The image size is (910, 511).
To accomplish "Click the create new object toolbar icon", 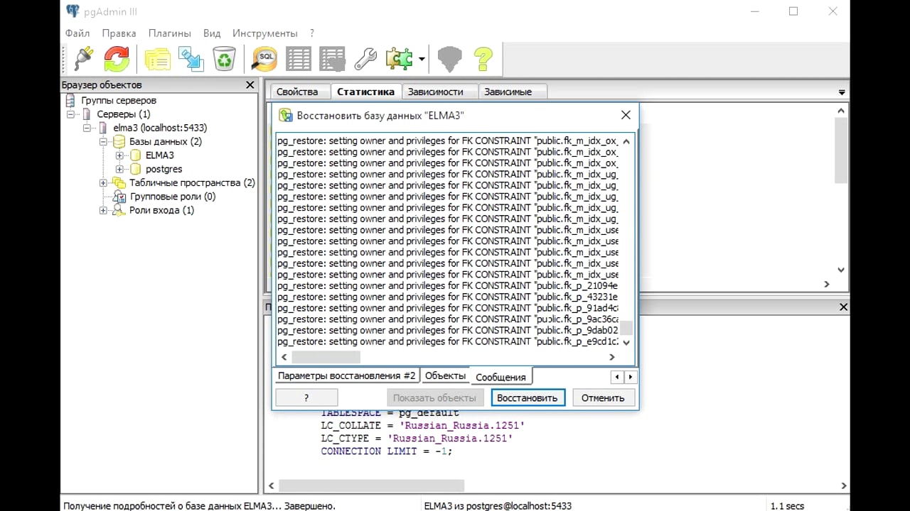I will [x=191, y=59].
